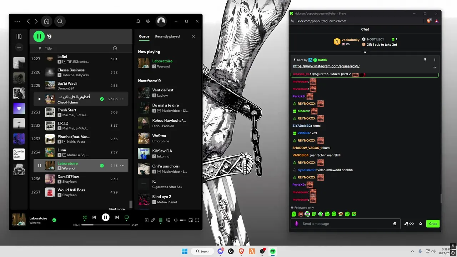
Task: Open the Now Playing view icon
Action: coord(146,220)
